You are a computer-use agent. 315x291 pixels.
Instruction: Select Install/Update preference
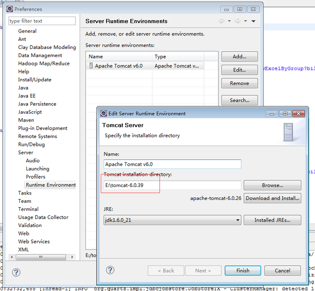coord(34,80)
